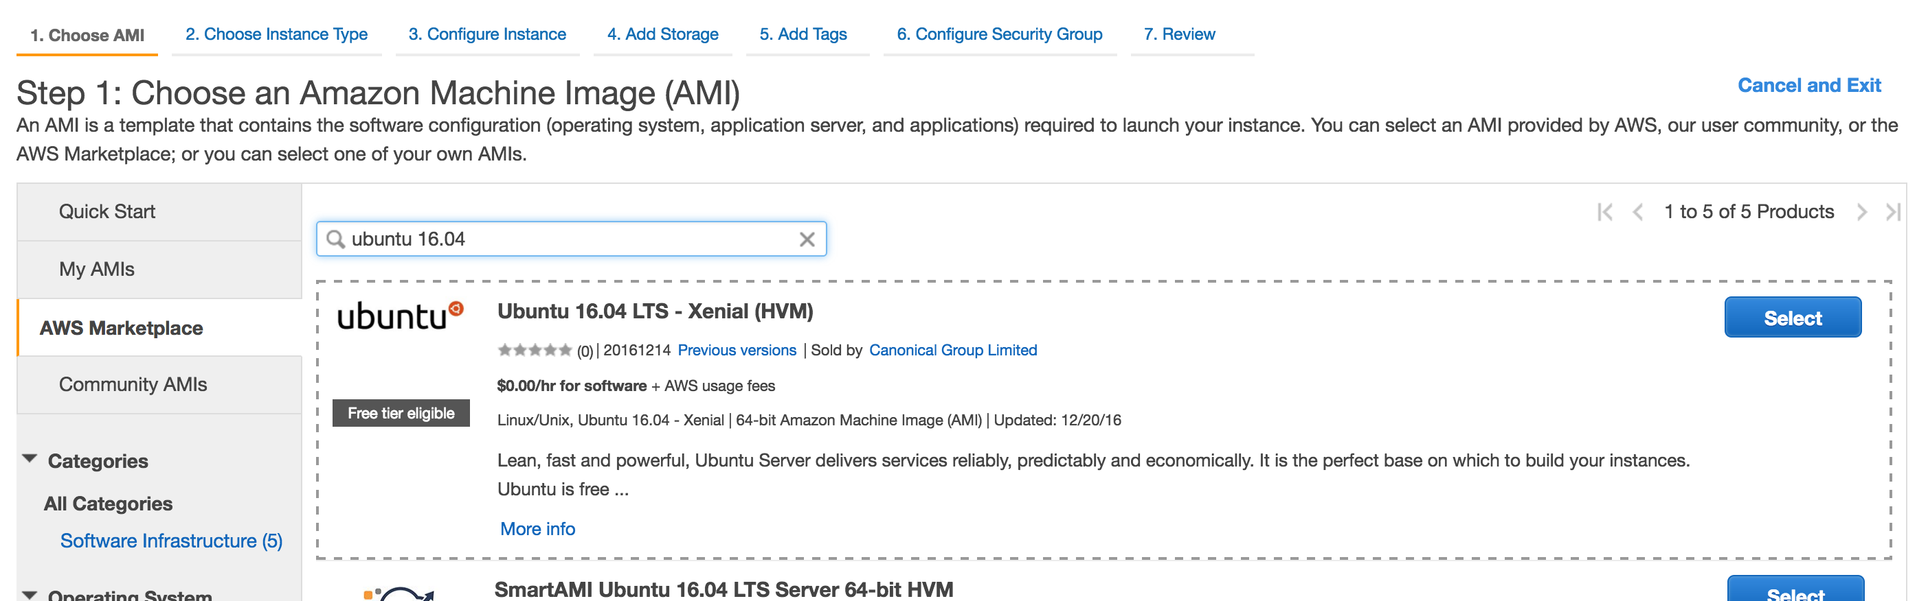This screenshot has height=601, width=1928.
Task: Open My AMIs in sidebar
Action: point(159,270)
